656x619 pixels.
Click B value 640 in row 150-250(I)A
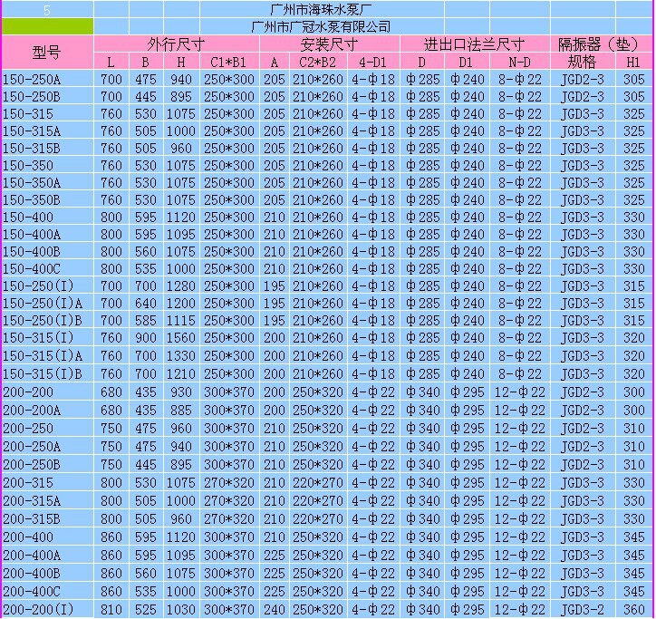(146, 303)
